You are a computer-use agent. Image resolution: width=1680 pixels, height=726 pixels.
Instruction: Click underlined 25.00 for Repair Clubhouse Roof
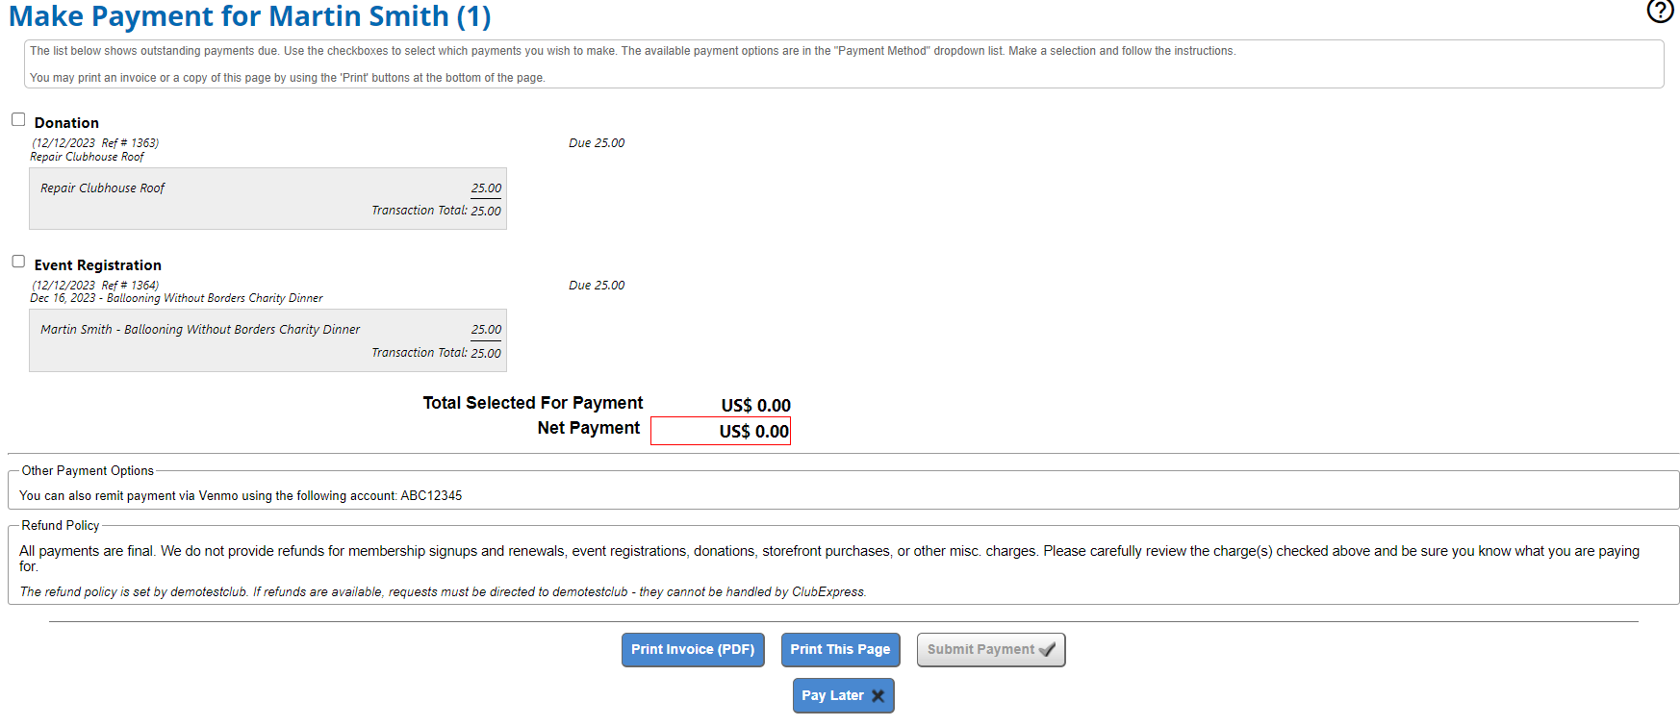click(x=486, y=188)
